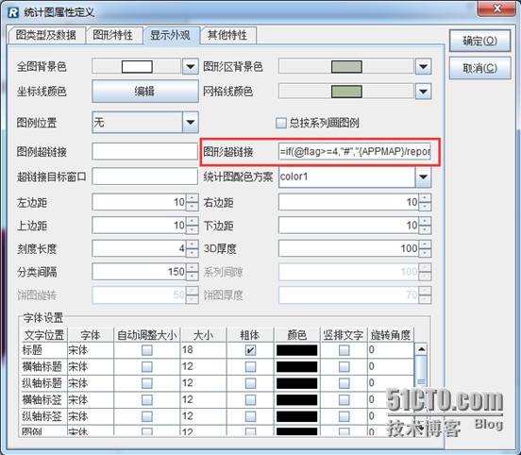
Task: Click 旋转角度 cell 0 in 横轴标题 row
Action: 391,366
